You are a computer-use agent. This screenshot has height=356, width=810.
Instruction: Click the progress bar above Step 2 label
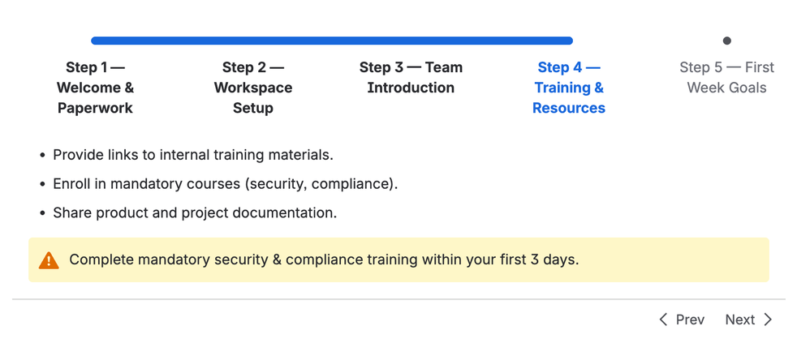(x=253, y=41)
